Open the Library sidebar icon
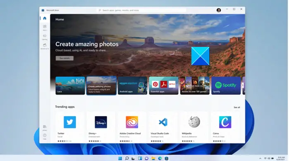This screenshot has width=289, height=161. [45, 128]
